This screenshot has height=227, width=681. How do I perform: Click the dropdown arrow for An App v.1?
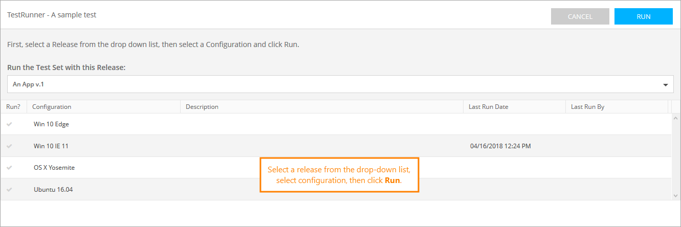point(666,84)
